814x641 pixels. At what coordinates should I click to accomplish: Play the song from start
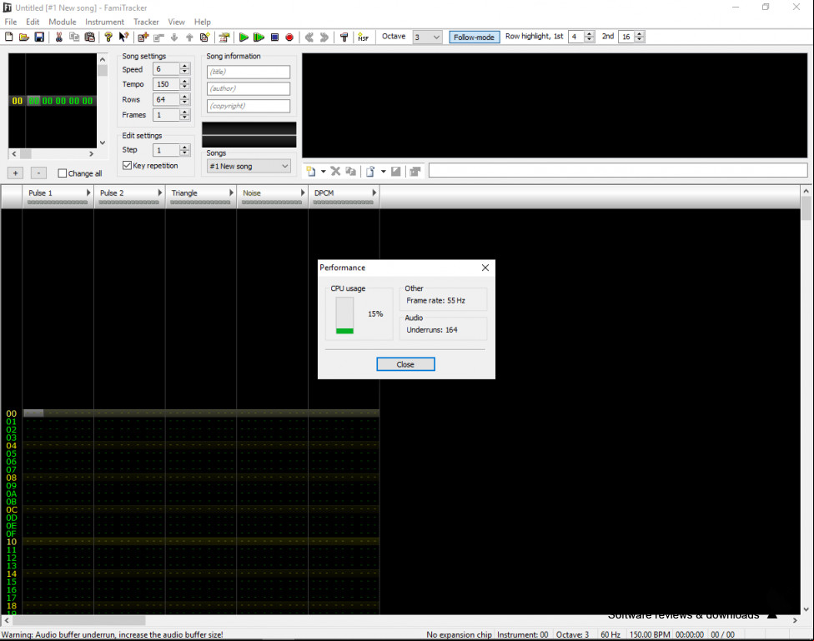(x=244, y=37)
